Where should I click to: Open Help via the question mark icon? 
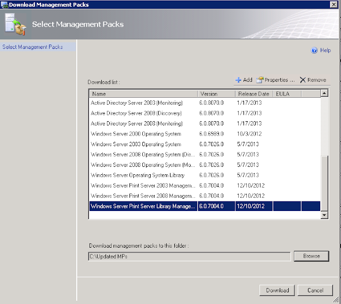[x=314, y=50]
